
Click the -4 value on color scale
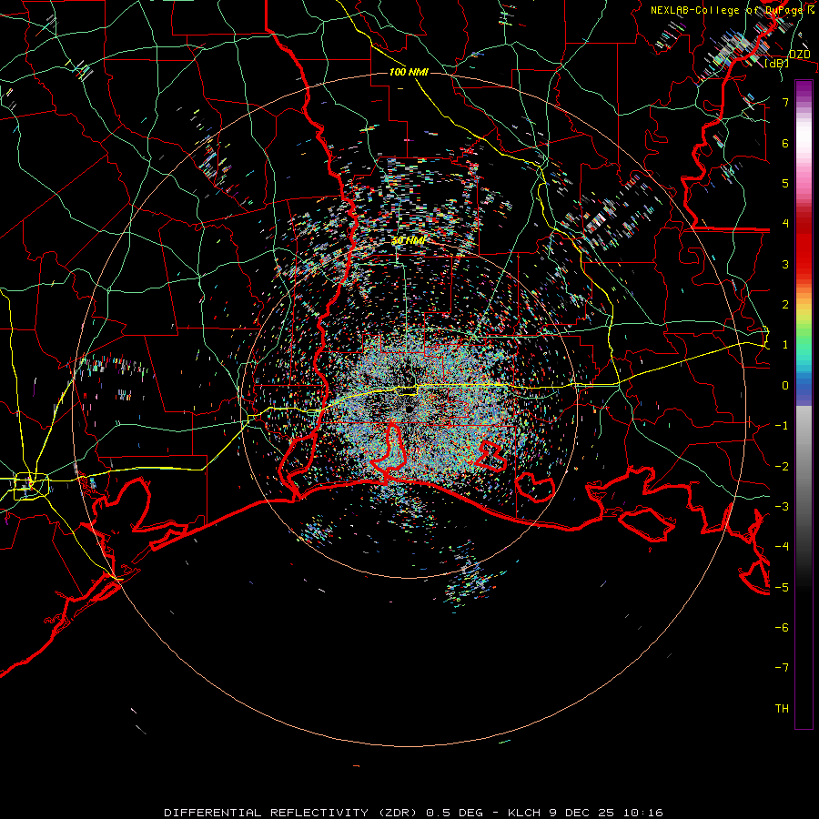(782, 547)
